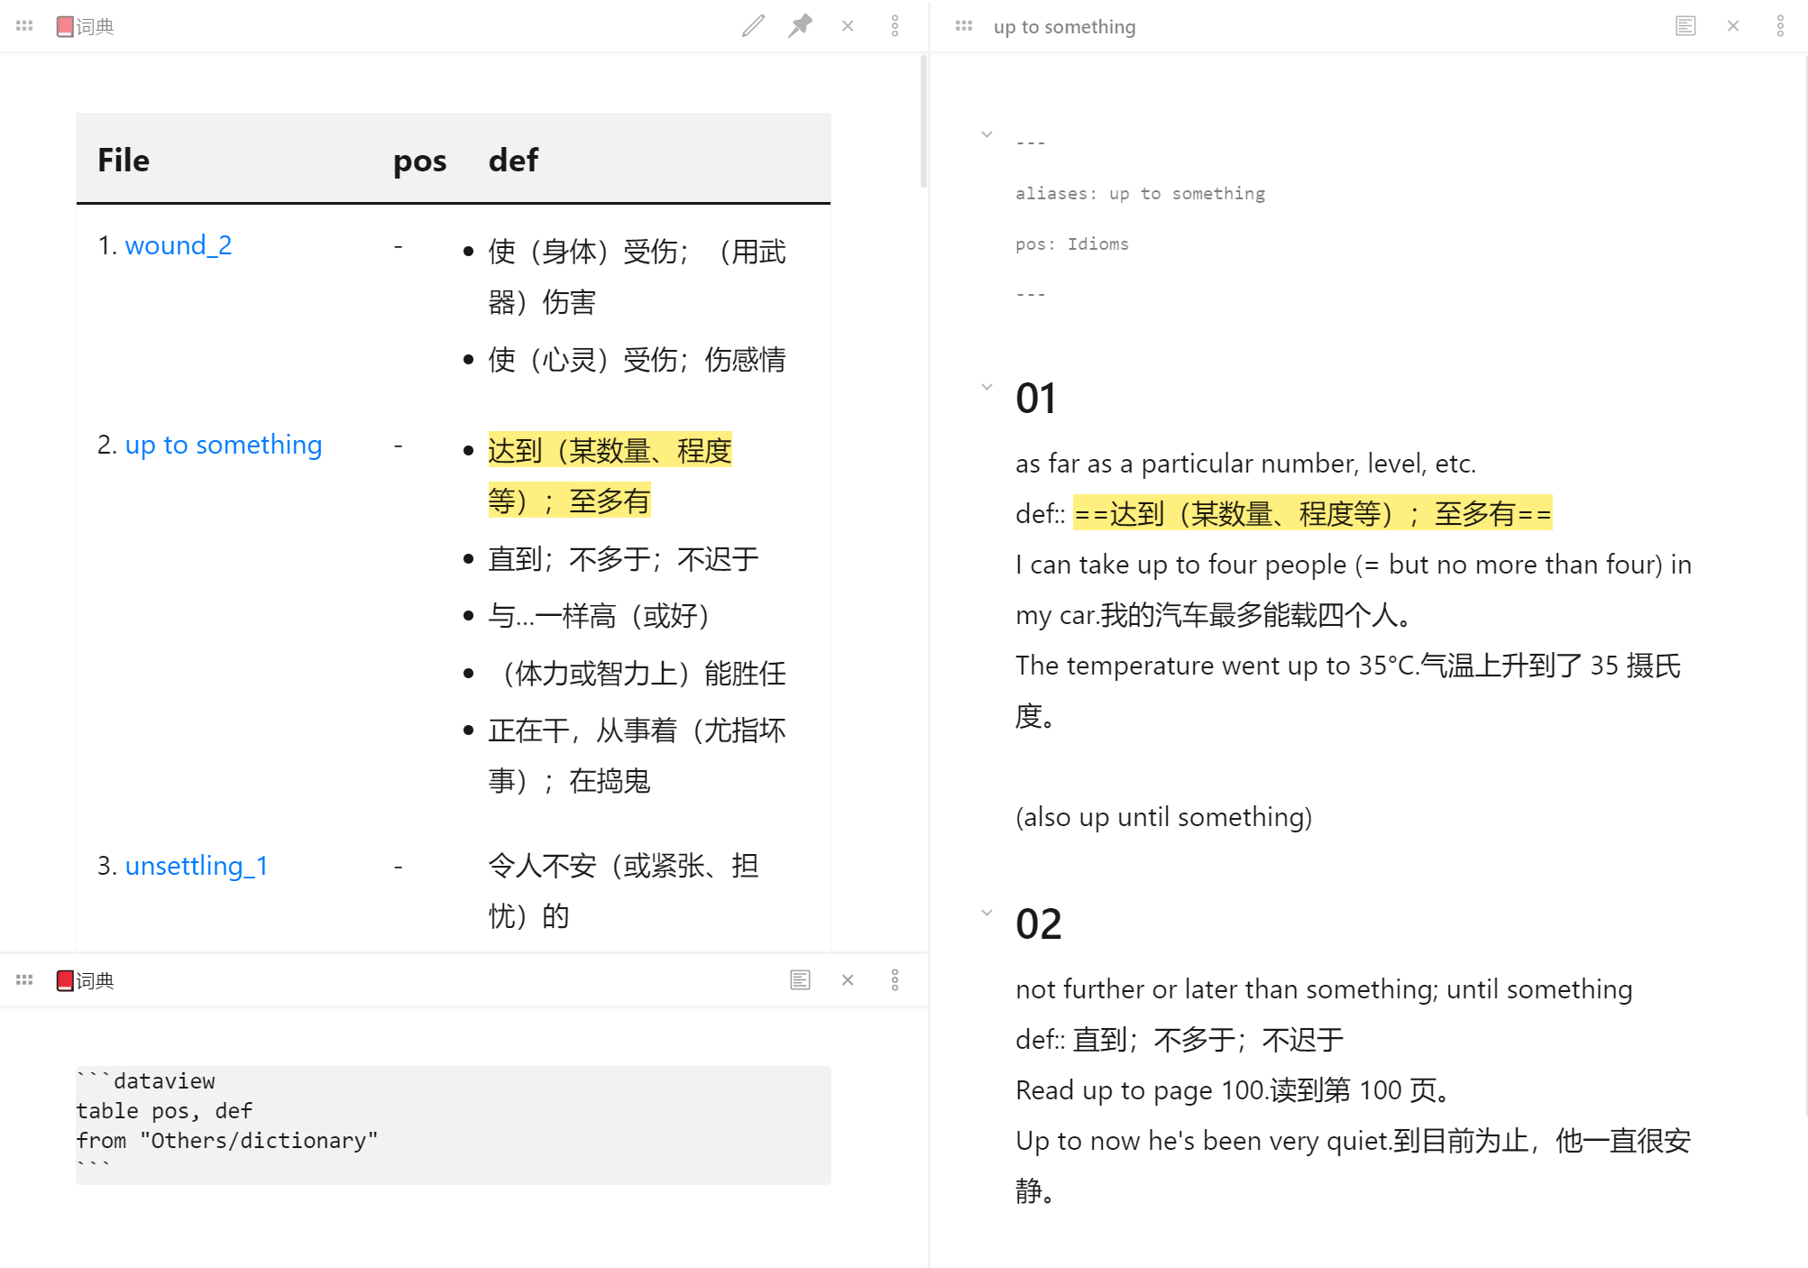
Task: Click the red dictionary icon beside 词典 title
Action: [63, 26]
